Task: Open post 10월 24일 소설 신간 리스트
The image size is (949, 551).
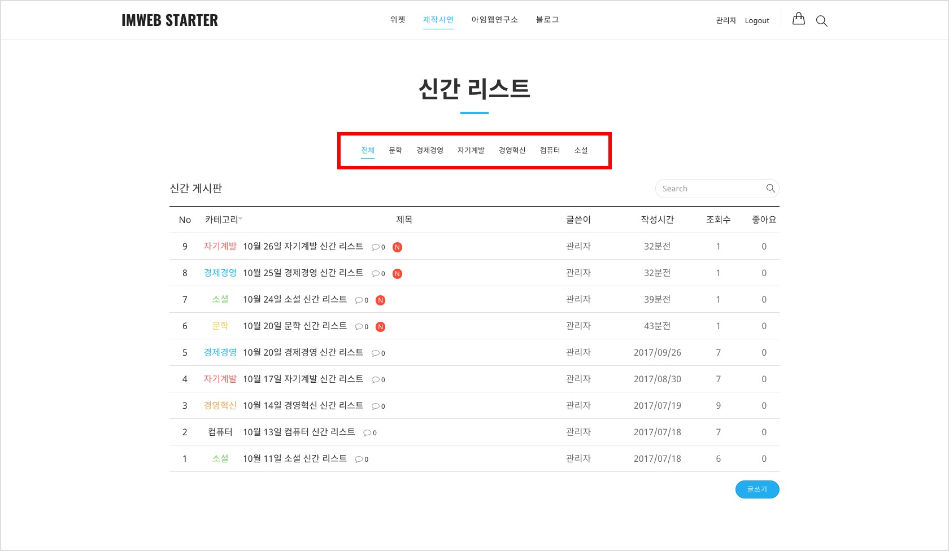Action: 295,299
